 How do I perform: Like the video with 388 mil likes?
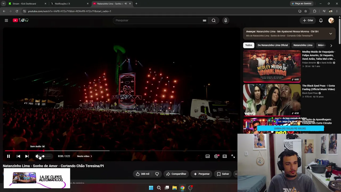pos(143,174)
